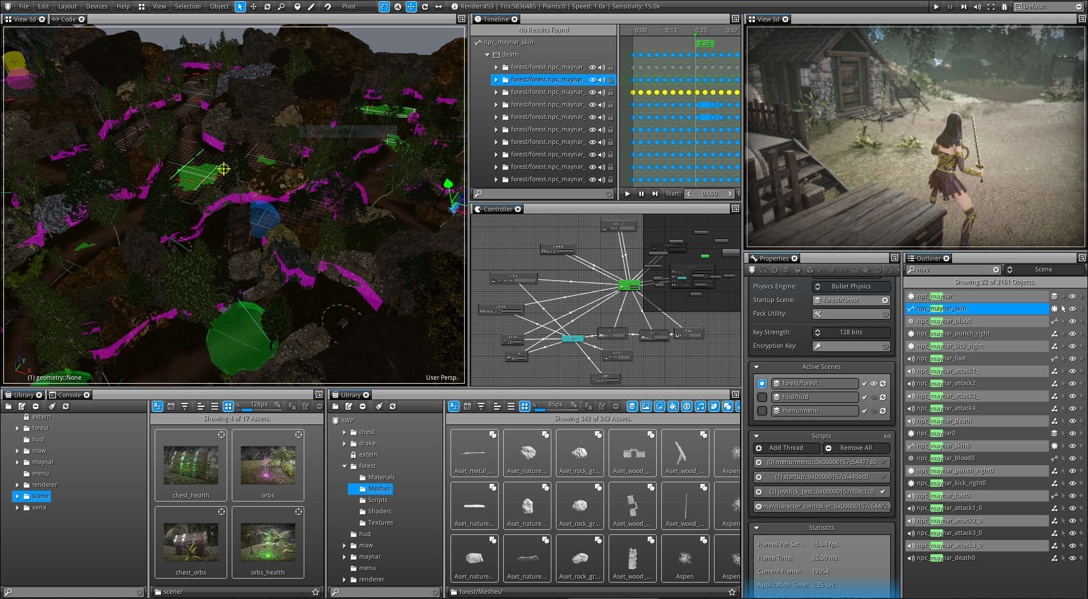The width and height of the screenshot is (1088, 599).
Task: Select the layers filter icon in the asset Library
Action: [631, 406]
